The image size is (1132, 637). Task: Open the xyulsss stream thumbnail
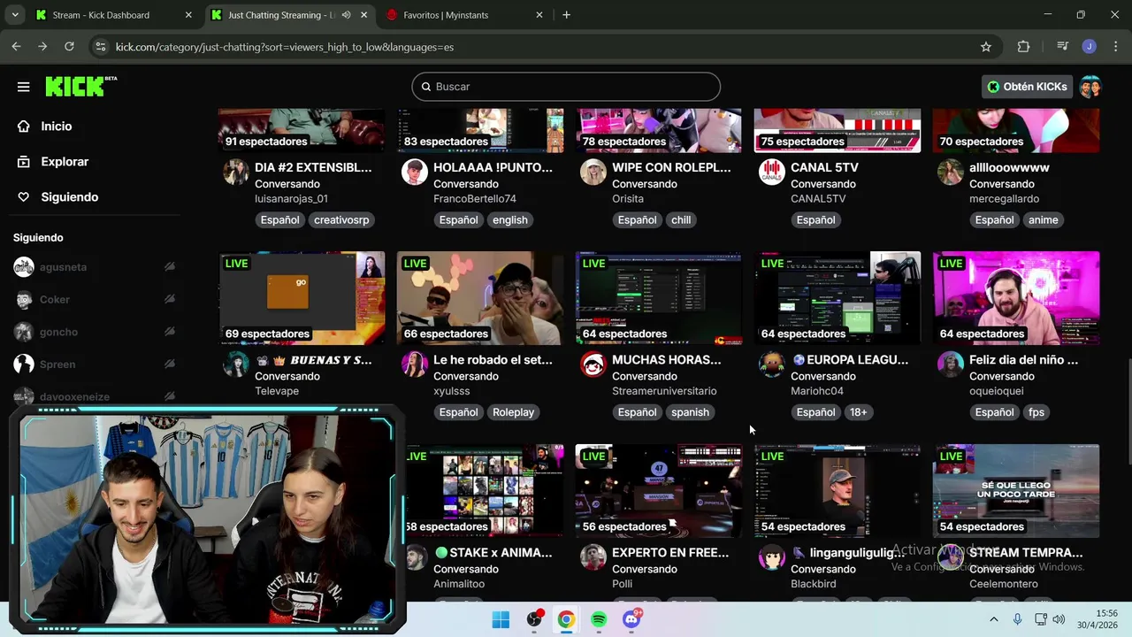coord(480,298)
